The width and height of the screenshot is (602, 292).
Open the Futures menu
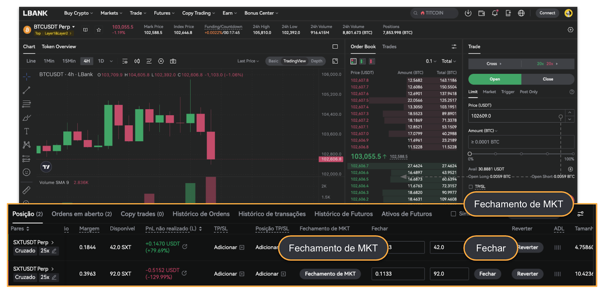[x=164, y=13]
